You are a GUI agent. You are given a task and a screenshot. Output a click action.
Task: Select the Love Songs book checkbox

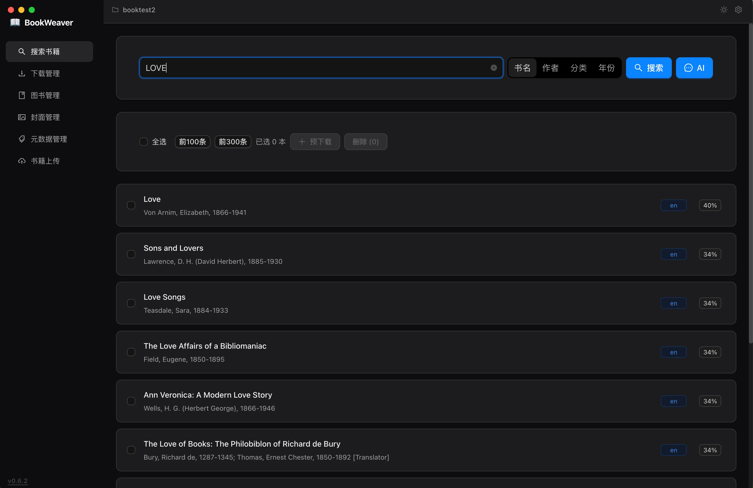131,303
